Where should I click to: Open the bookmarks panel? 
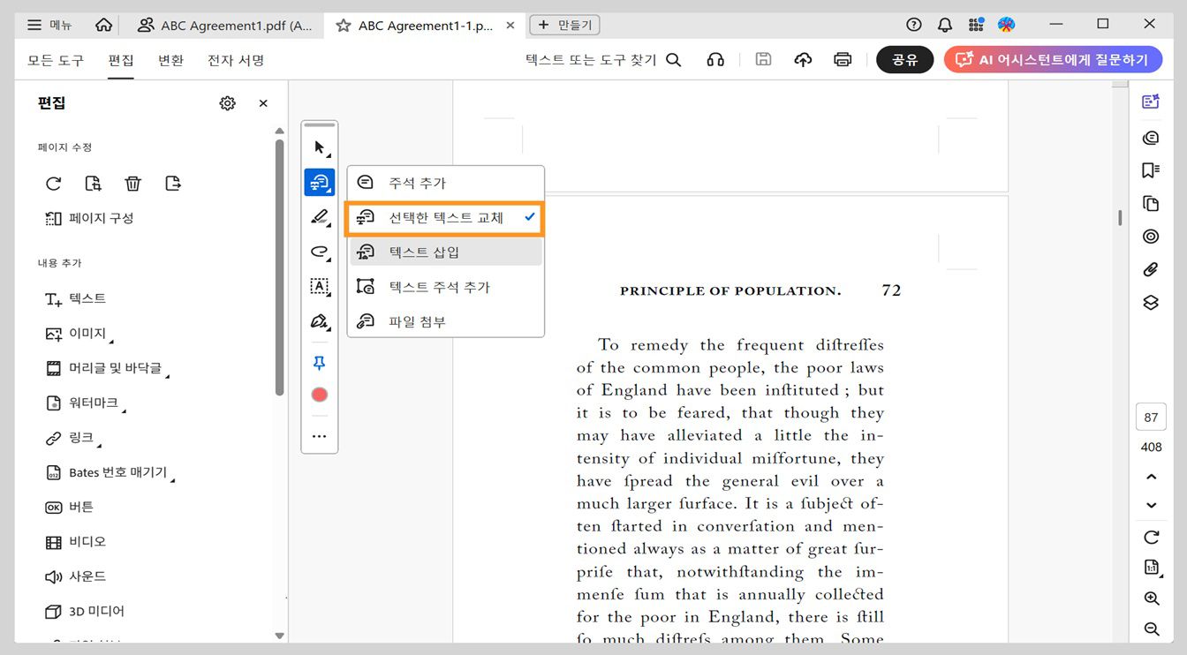click(1150, 171)
